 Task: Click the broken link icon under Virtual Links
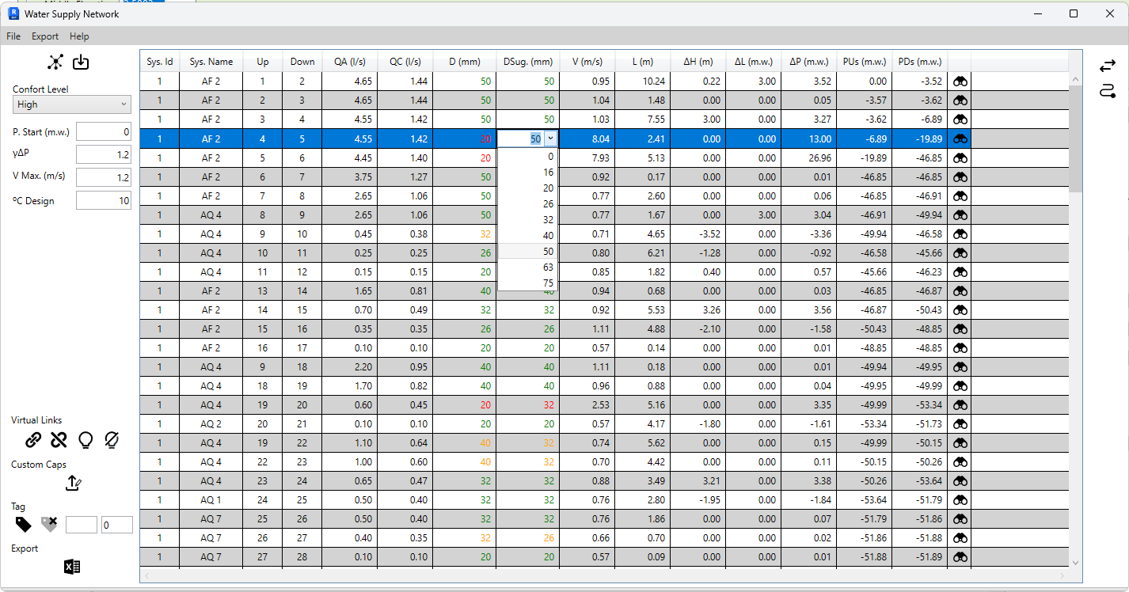click(x=59, y=439)
